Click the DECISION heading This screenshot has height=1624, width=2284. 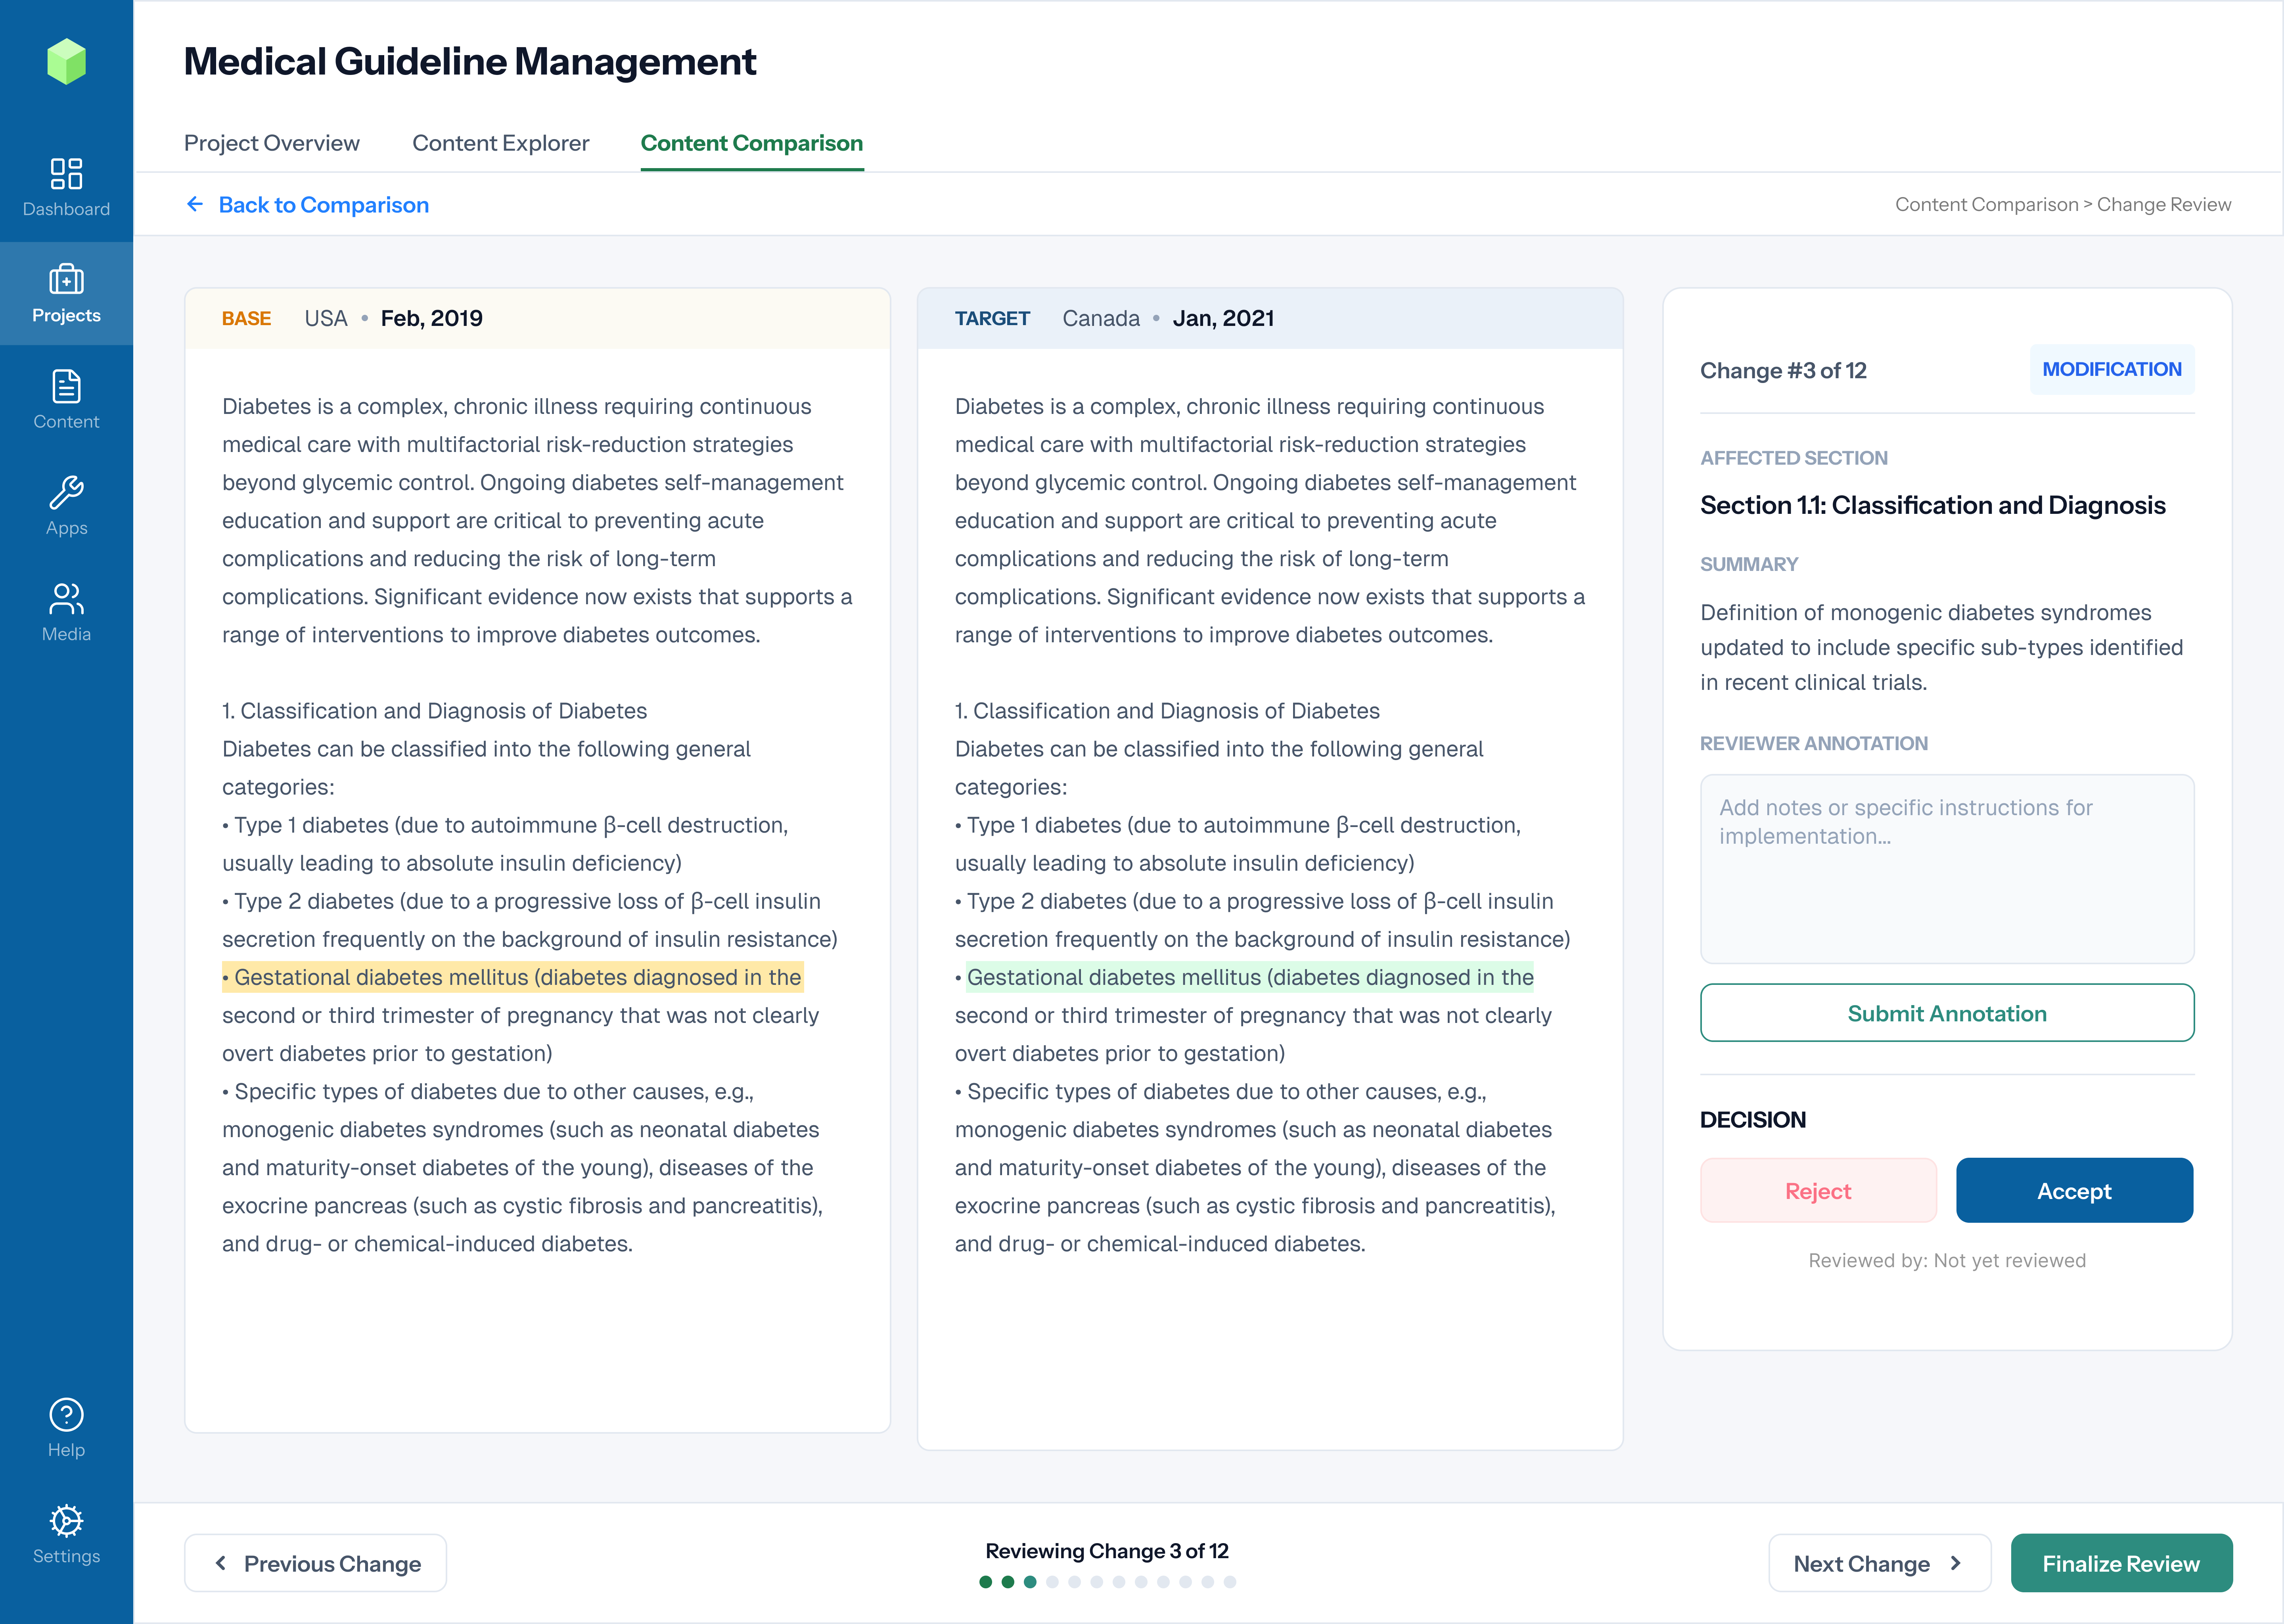pos(1753,1120)
